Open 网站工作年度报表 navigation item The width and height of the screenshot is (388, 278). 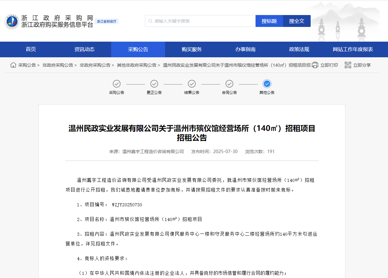point(353,49)
